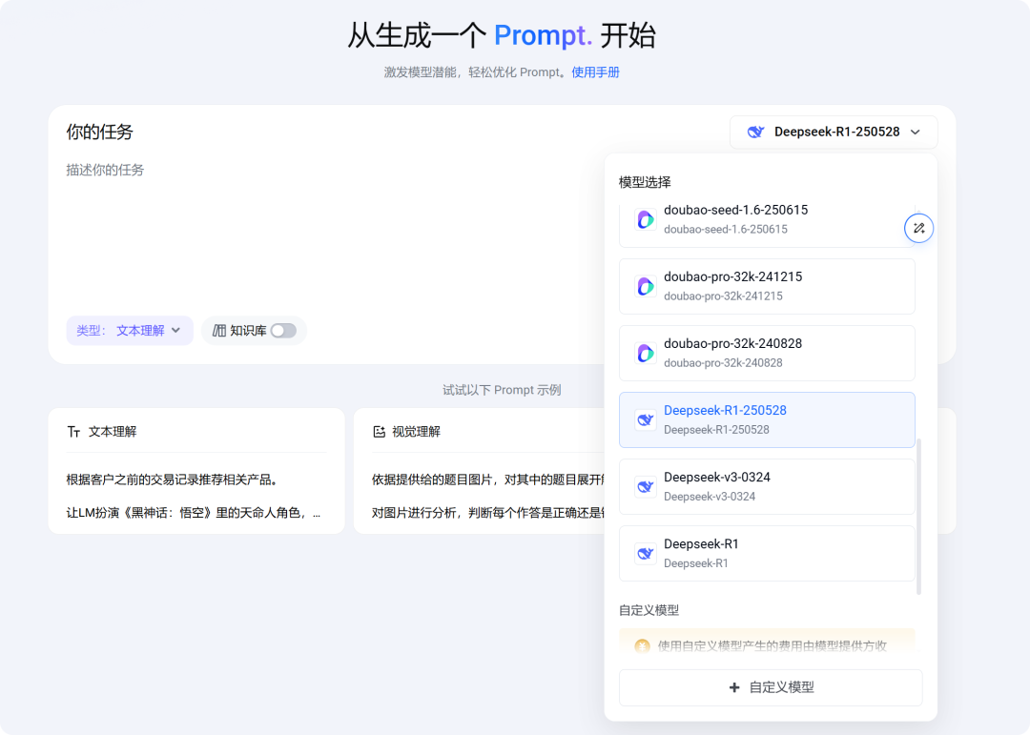The image size is (1030, 735).
Task: Select Deepseek-v3-0324 model option
Action: (767, 487)
